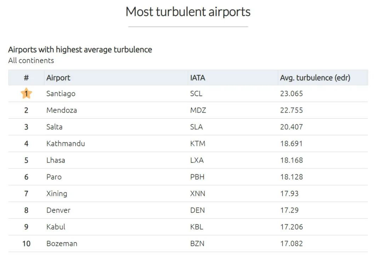382x255 pixels.
Task: Select the Airport column header
Action: click(58, 78)
